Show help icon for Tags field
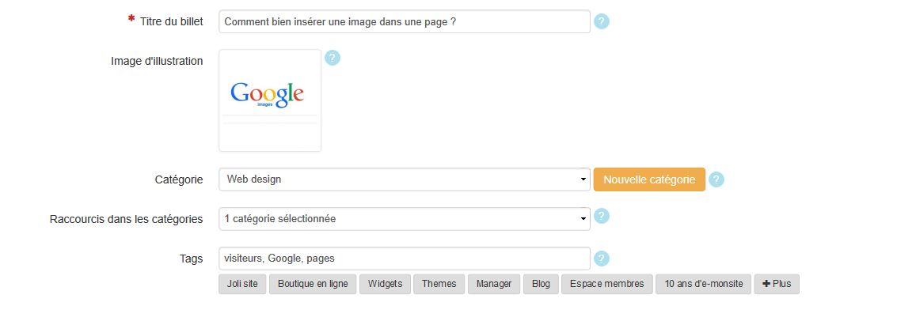Image resolution: width=897 pixels, height=321 pixels. pos(601,259)
